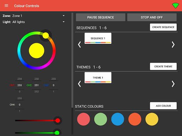Pick 255 above CH4 value
Screen dimensions: 182x136
[x=20, y=98]
